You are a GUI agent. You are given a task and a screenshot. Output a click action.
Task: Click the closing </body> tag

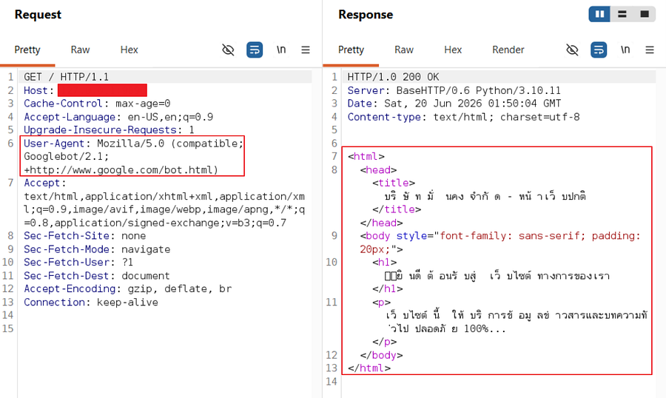(x=381, y=355)
